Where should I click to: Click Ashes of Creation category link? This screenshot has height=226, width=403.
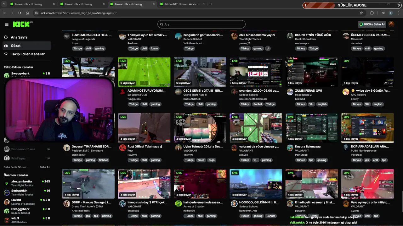(x=194, y=207)
